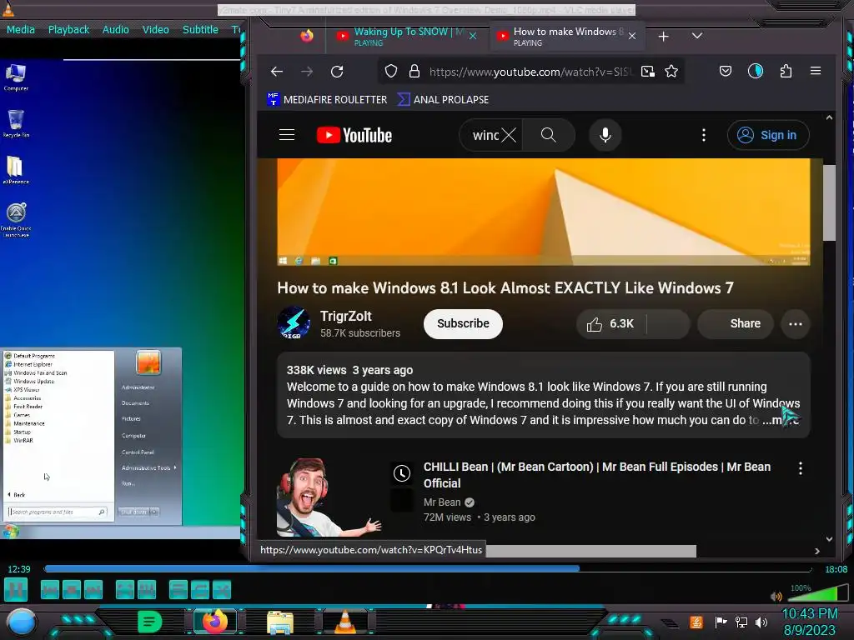Open Firefox extensions puzzle menu
The image size is (854, 640).
(786, 72)
